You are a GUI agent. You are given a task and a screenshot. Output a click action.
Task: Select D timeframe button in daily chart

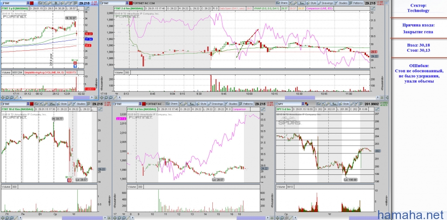pyautogui.click(x=56, y=3)
